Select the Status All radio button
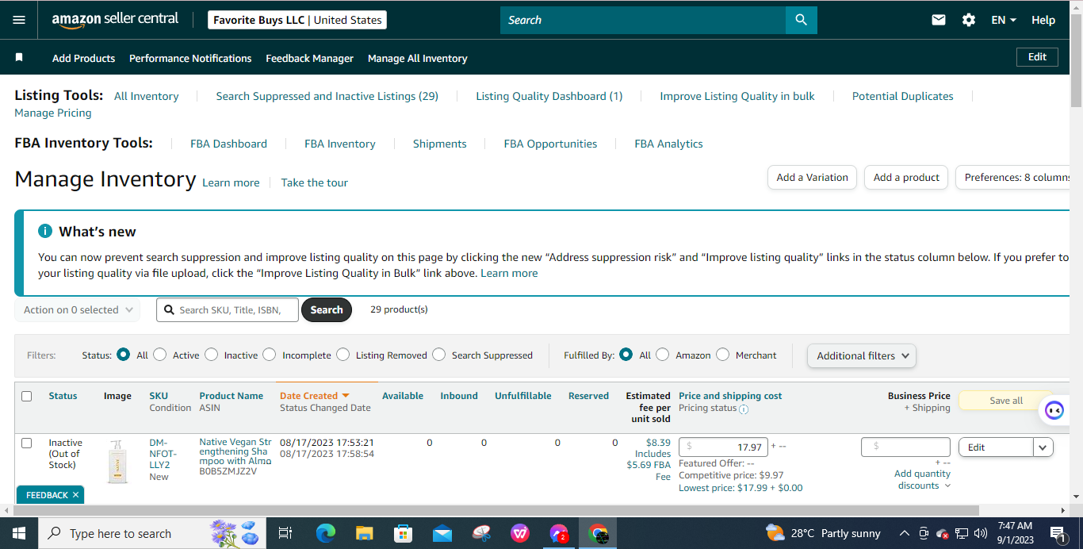Viewport: 1083px width, 549px height. (123, 355)
